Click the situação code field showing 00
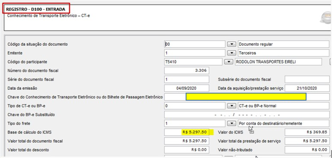 [195, 44]
